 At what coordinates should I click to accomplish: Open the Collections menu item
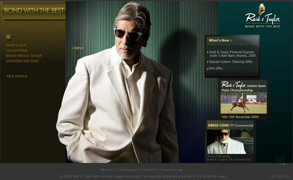[17, 51]
